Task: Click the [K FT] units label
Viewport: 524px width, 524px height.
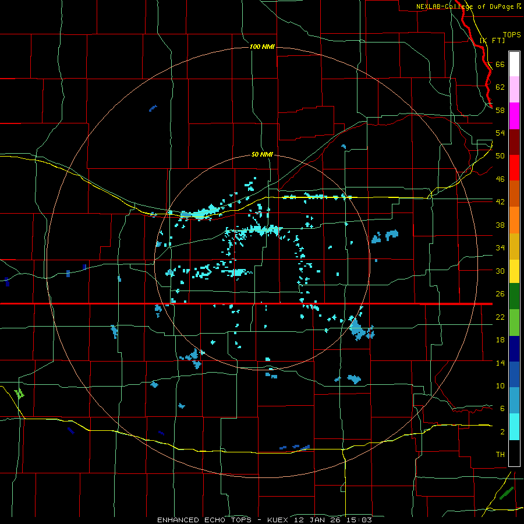Action: click(x=492, y=40)
